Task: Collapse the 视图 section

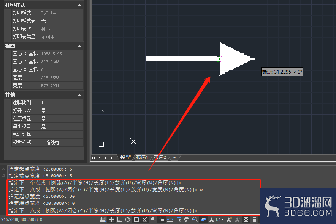Action: pyautogui.click(x=79, y=46)
